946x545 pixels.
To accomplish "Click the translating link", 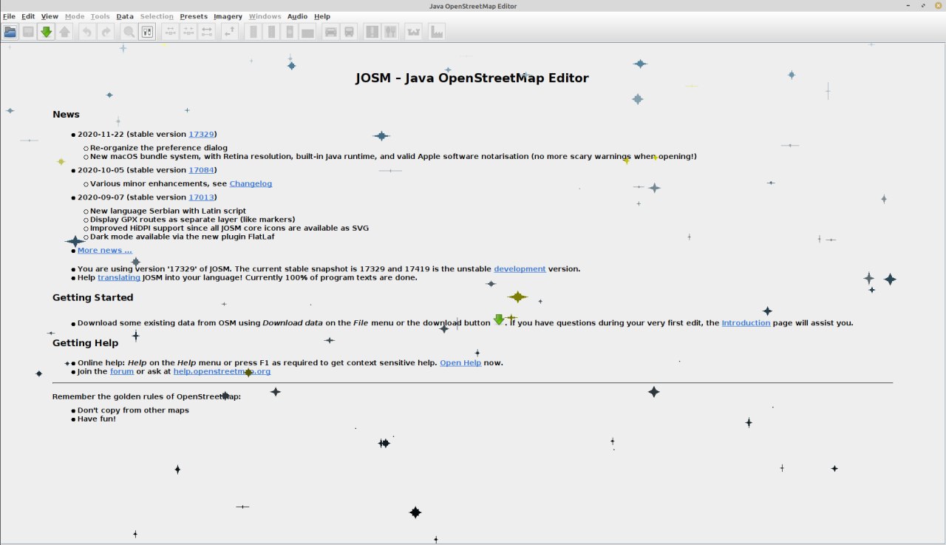I will [x=118, y=277].
